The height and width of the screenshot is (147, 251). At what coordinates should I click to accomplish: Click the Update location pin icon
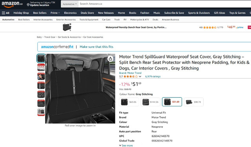(x=28, y=5)
